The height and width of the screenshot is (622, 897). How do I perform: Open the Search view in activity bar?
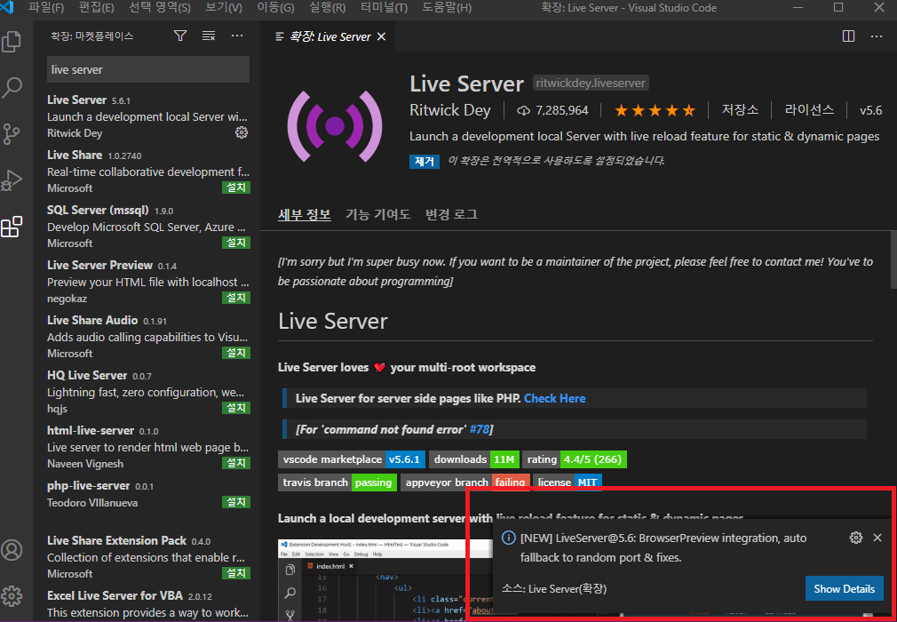pos(12,88)
